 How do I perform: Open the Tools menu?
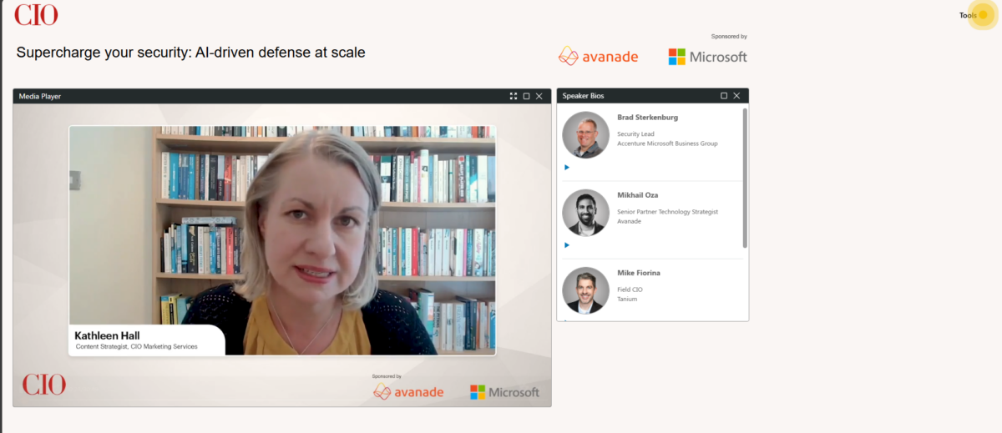[x=968, y=15]
